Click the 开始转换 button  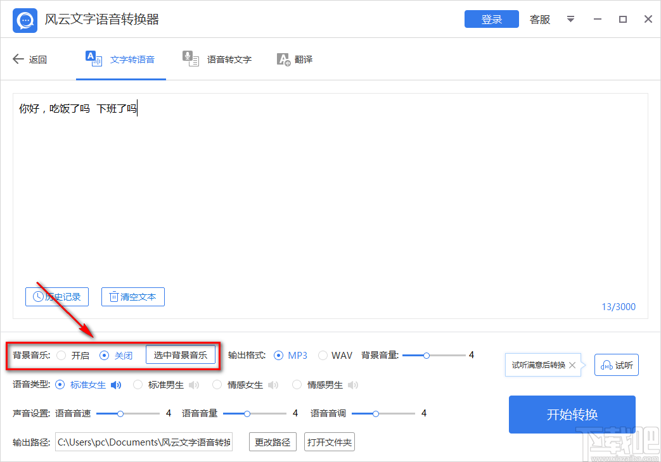(571, 415)
